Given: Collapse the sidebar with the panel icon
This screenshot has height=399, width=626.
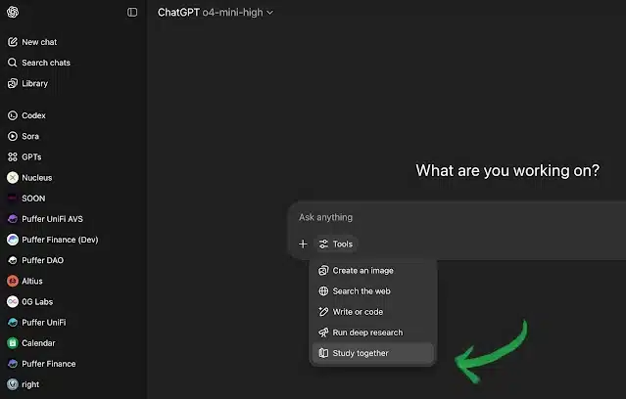Looking at the screenshot, I should click(x=132, y=13).
